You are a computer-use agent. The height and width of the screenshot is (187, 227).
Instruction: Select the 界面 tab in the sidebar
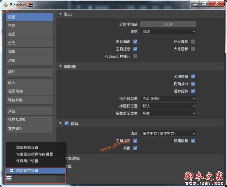pos(30,17)
